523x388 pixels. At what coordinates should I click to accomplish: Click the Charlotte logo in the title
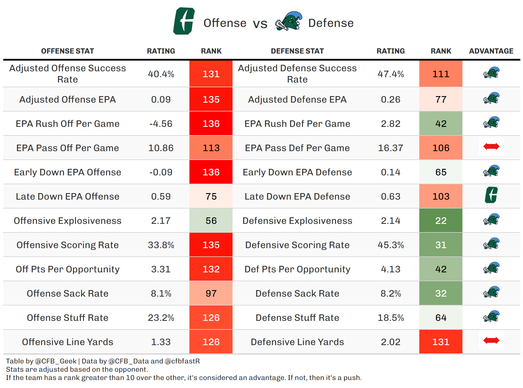click(x=184, y=21)
